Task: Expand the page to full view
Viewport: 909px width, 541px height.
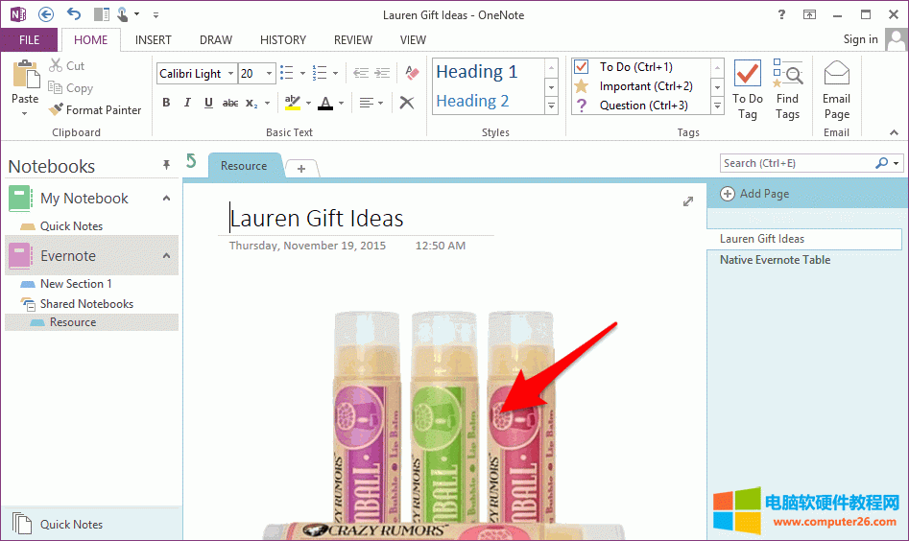Action: pos(687,201)
